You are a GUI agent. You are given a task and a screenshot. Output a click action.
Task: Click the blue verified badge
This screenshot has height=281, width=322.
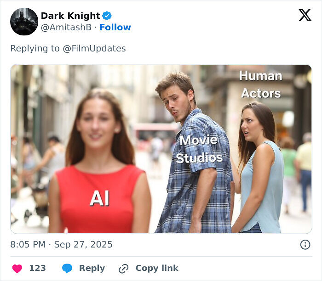point(107,16)
